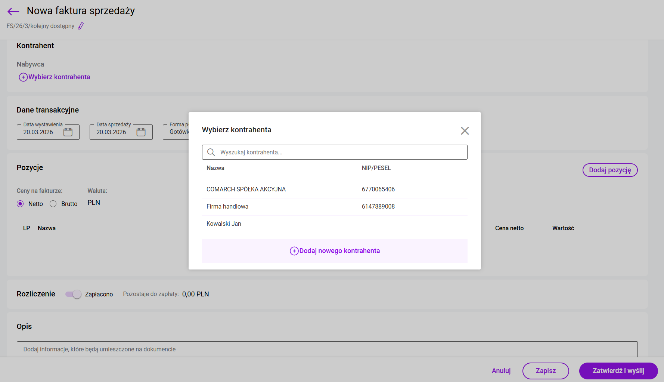
Task: Click the back arrow icon
Action: 13,12
